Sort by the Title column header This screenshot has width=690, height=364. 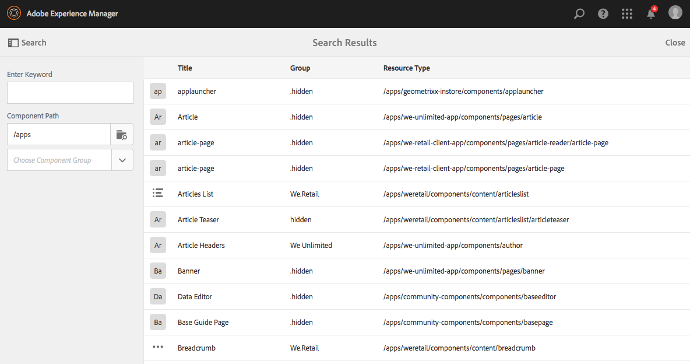coord(185,68)
